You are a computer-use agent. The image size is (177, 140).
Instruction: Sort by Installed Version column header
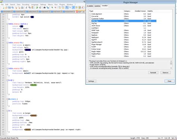(140, 11)
